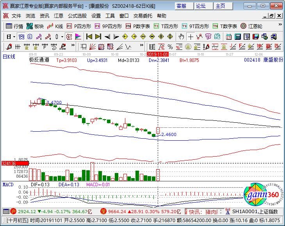This screenshot has height=226, width=285.
Task: Select the Gann fan lines tool
Action: click(x=93, y=47)
